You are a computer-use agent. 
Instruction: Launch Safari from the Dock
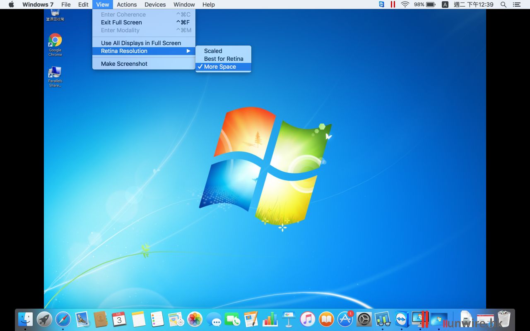tap(63, 319)
